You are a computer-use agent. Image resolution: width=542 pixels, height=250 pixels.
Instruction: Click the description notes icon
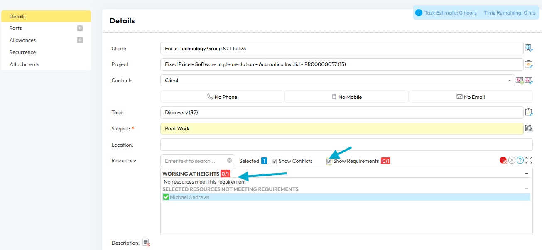[146, 243]
